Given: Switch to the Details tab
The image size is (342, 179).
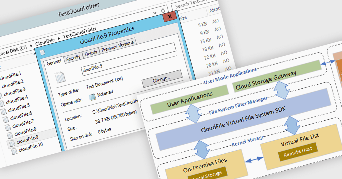Looking at the screenshot, I should click(91, 53).
